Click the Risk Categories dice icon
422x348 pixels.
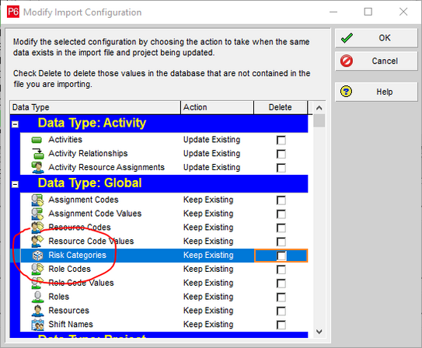pos(37,256)
